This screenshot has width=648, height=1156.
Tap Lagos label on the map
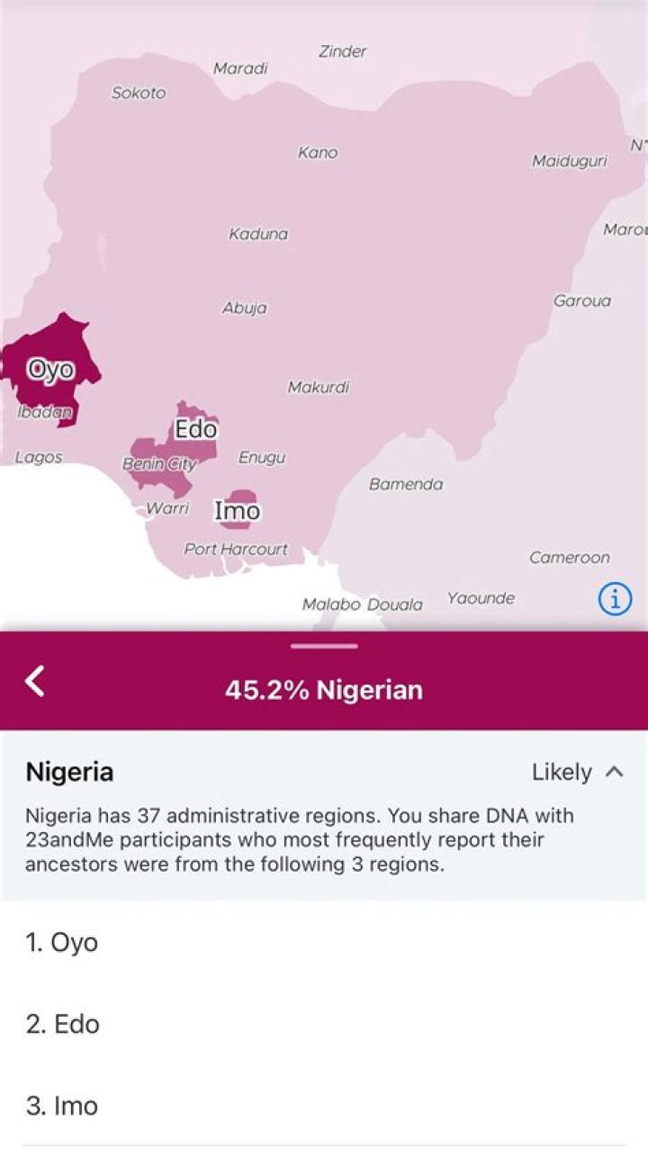point(39,457)
